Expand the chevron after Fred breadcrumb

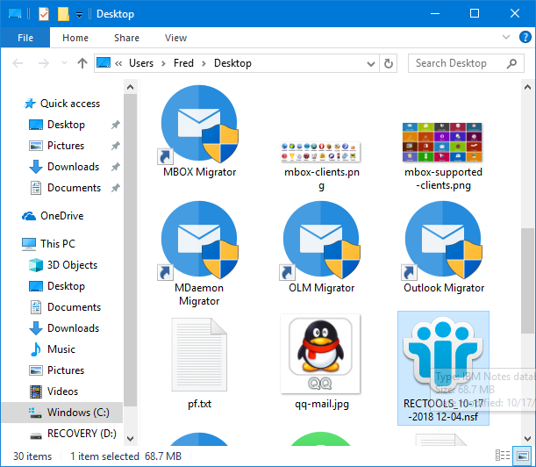point(204,63)
